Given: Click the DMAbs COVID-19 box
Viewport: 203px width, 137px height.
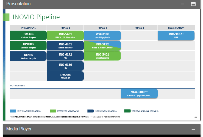Looking at the screenshot, I should coord(65,76).
